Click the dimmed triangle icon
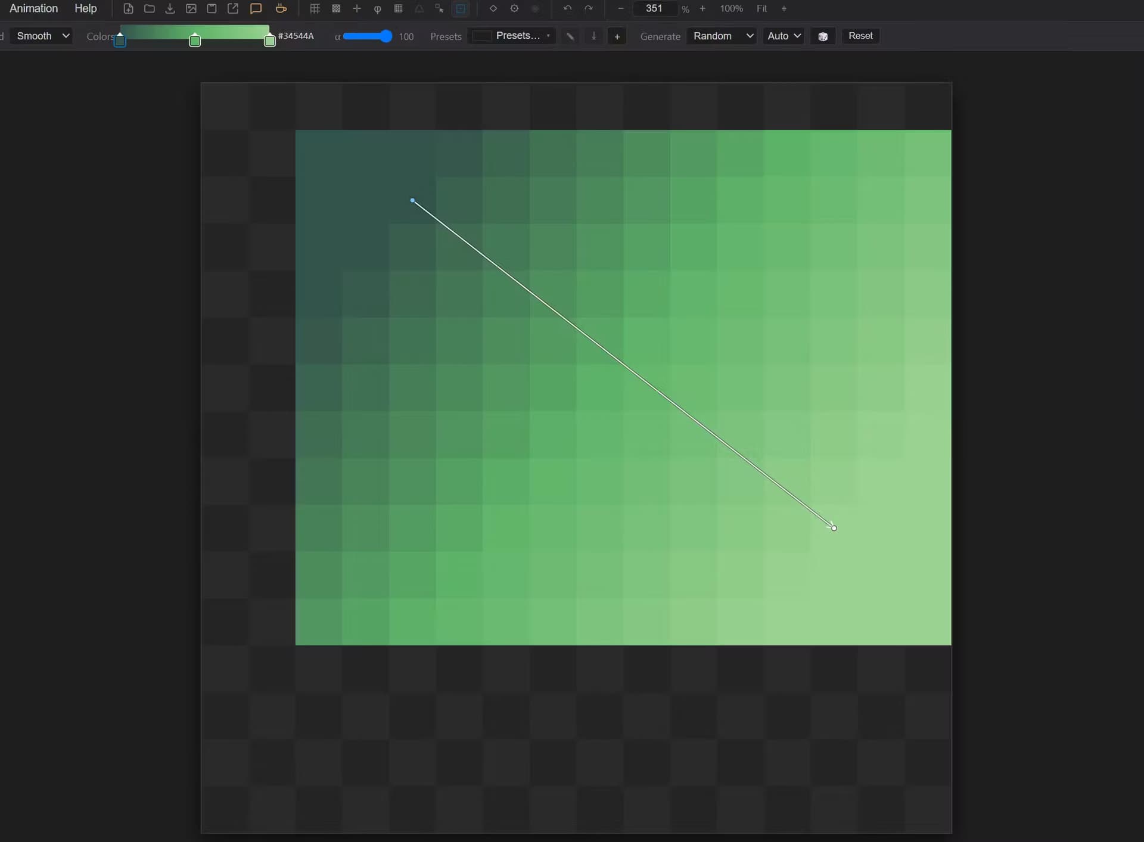 point(419,8)
